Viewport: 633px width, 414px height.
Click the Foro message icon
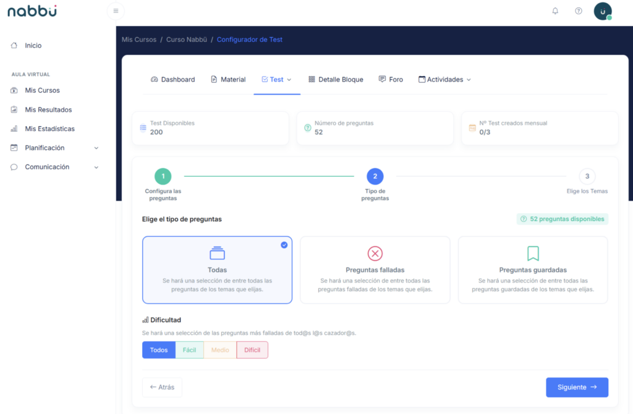[x=382, y=79]
